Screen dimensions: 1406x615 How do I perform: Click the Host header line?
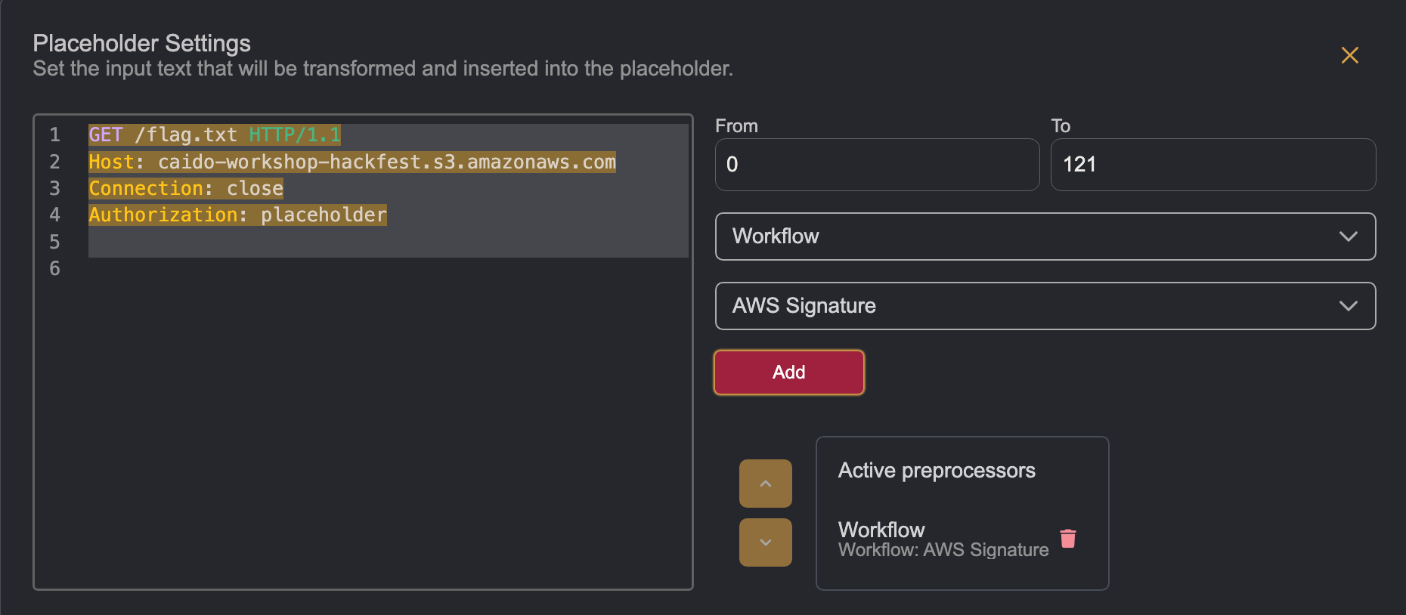tap(352, 162)
